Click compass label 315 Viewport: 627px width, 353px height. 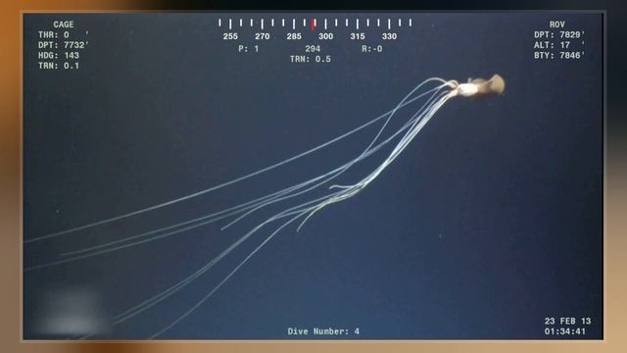tap(358, 36)
